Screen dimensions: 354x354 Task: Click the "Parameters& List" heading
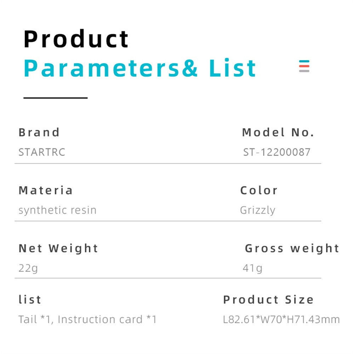point(140,68)
